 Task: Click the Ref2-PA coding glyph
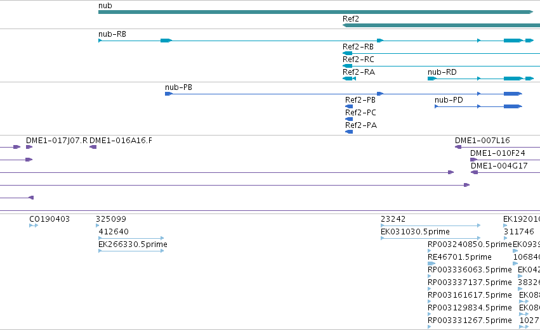point(349,132)
